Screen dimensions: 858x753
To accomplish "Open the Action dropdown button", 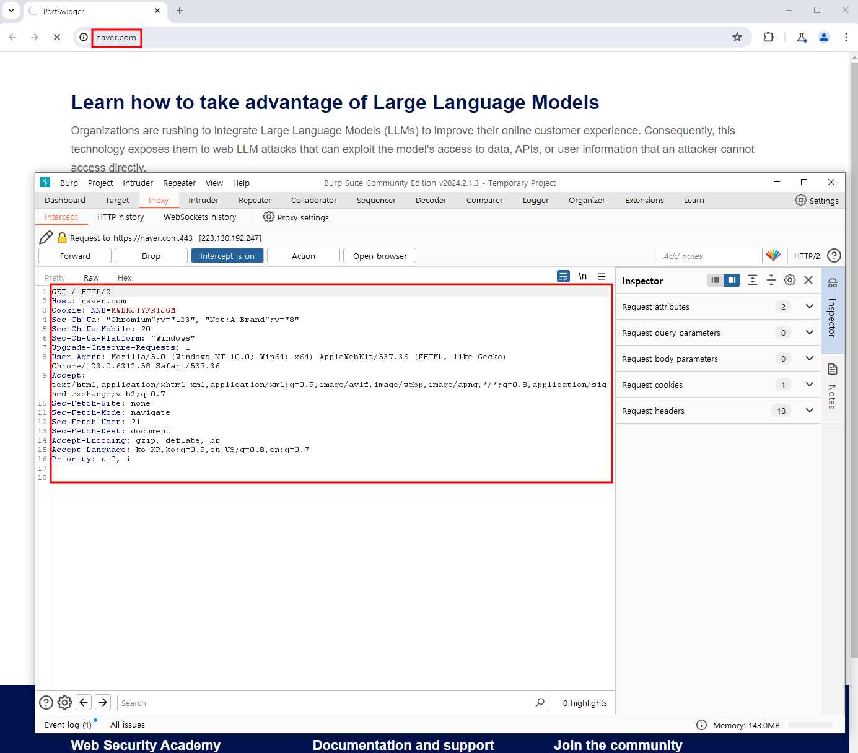I will 304,255.
